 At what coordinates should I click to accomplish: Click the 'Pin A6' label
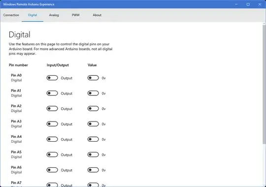(x=16, y=167)
